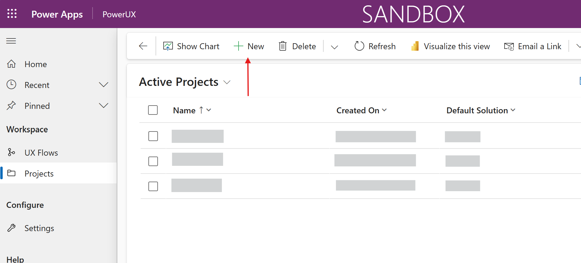Click the Pinned label in sidebar

click(x=37, y=106)
